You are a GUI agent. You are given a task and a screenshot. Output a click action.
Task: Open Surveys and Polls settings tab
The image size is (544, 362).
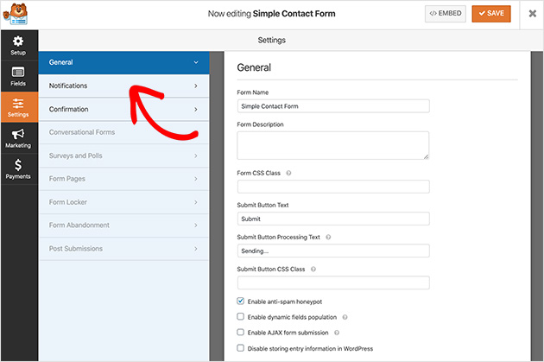123,156
